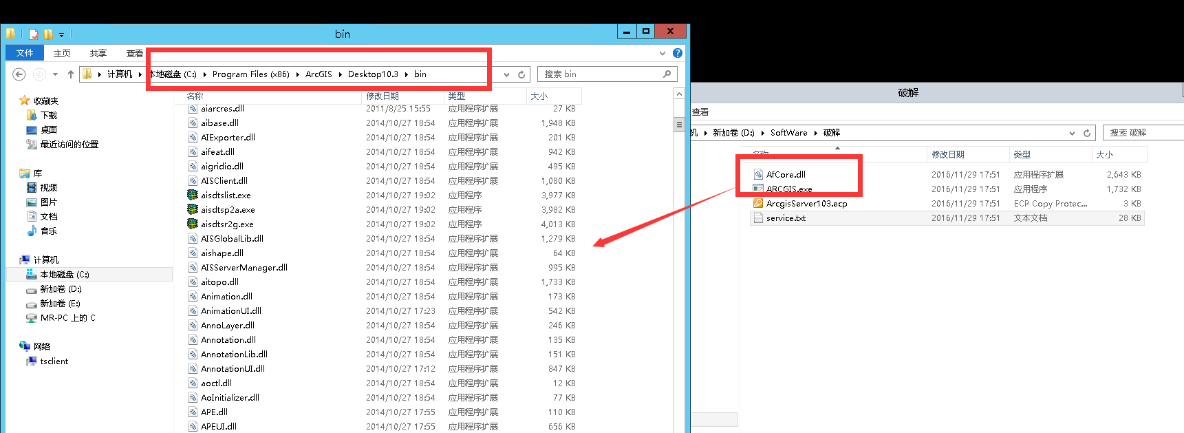
Task: Open address history dropdown in bin window
Action: [x=507, y=74]
